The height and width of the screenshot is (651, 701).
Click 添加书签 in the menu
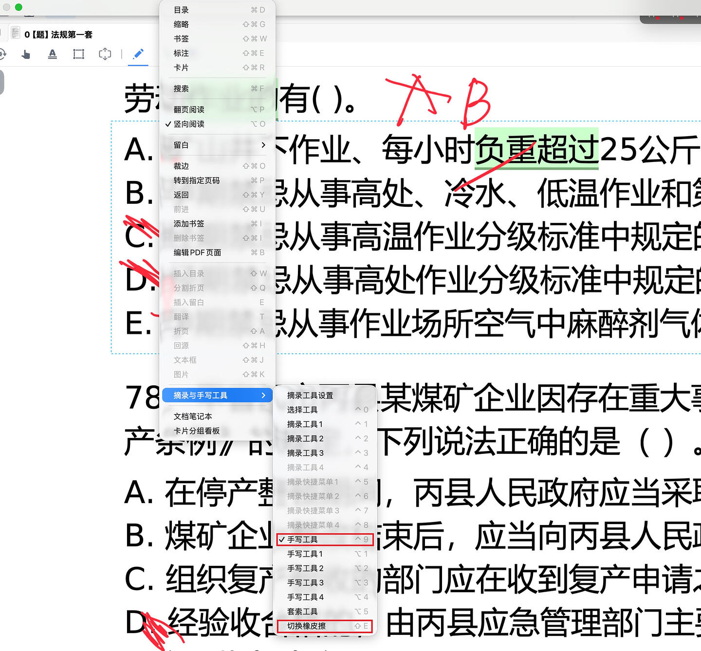coord(217,224)
